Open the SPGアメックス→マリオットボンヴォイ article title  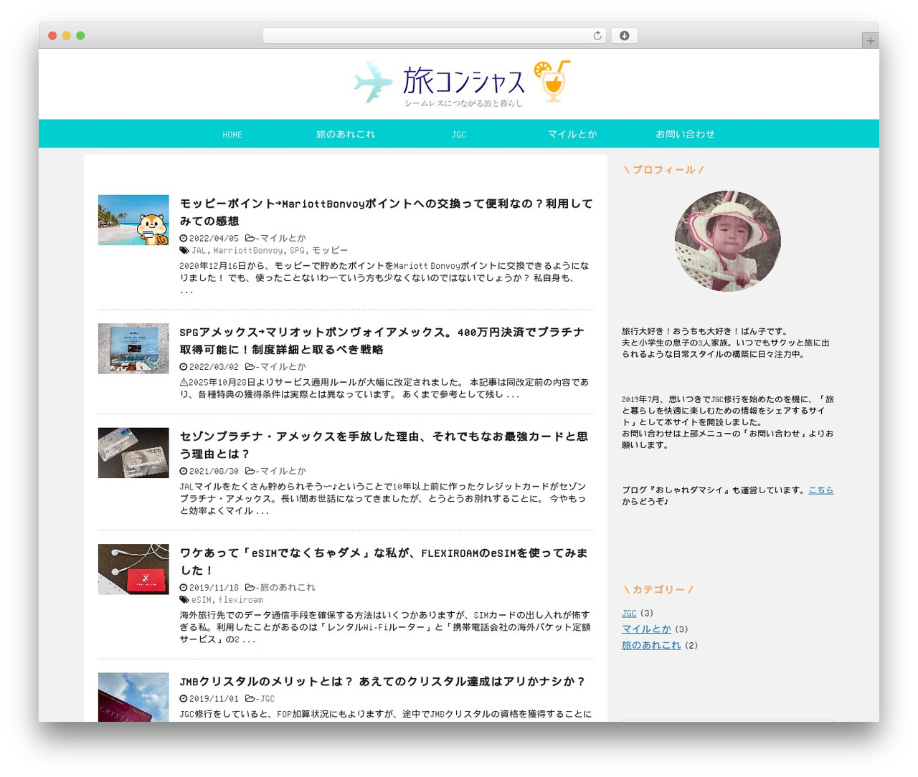(x=382, y=340)
